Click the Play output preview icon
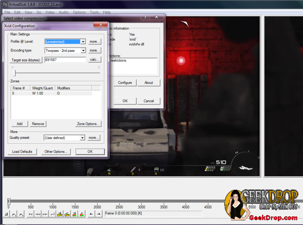The width and height of the screenshot is (303, 225). pos(21,214)
